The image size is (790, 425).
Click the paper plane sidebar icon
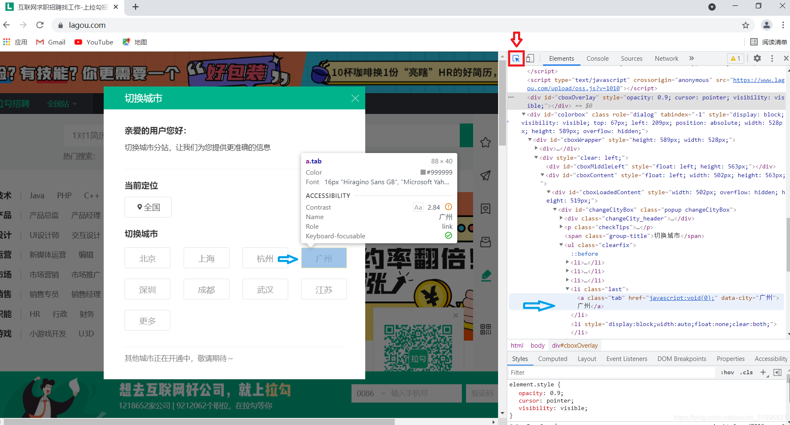point(486,175)
